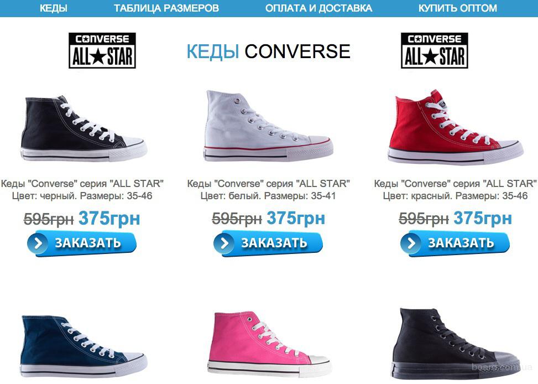The height and width of the screenshot is (384, 538).
Task: Click the left Converse All Star logo
Action: coord(102,50)
